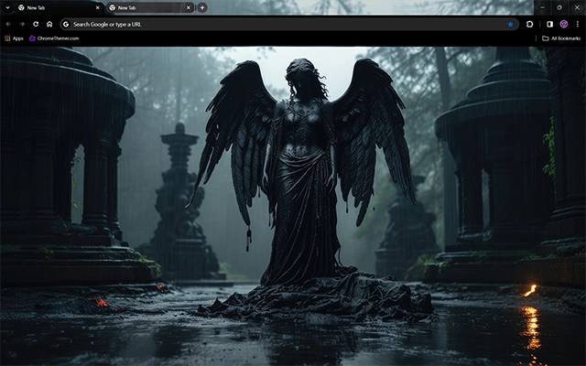Go forward to next page
This screenshot has width=586, height=366.
[x=22, y=25]
